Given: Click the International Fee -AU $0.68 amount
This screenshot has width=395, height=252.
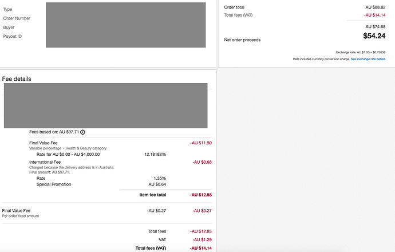Looking at the screenshot, I should [x=202, y=162].
